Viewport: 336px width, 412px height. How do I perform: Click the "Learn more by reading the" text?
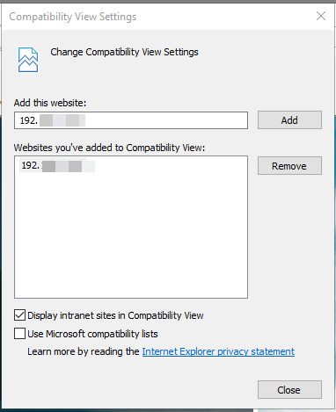(84, 351)
